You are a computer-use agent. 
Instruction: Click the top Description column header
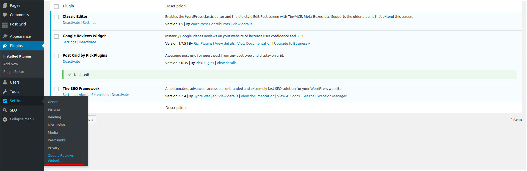tap(175, 6)
